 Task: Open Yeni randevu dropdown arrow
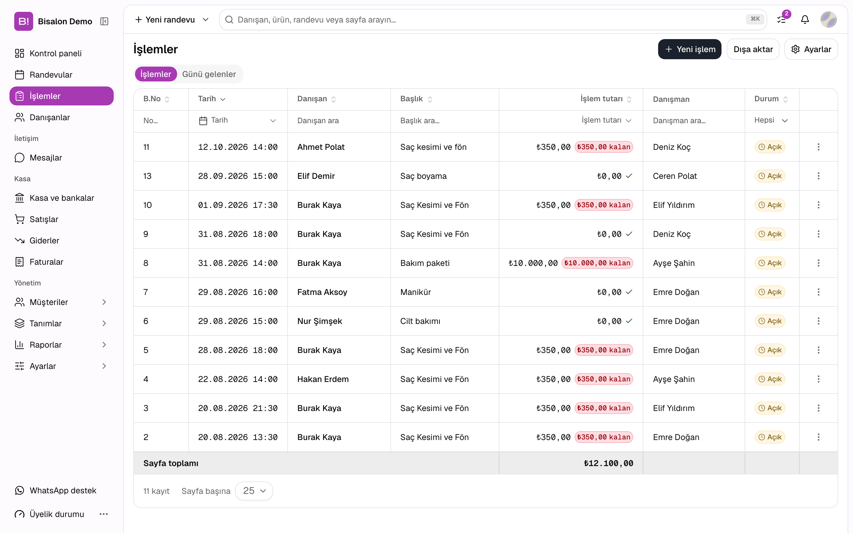coord(206,19)
